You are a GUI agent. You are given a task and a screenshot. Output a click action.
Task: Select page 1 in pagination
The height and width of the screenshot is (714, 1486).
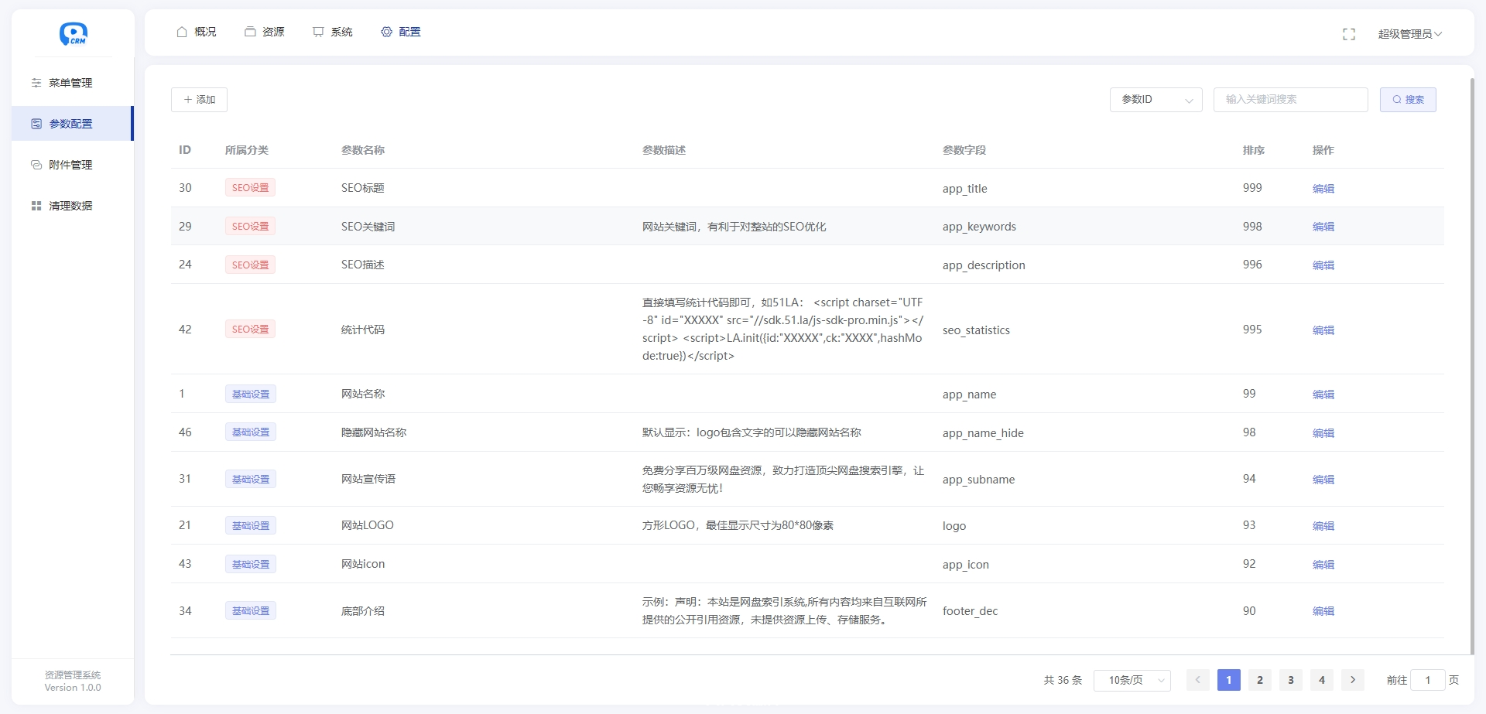pos(1229,680)
